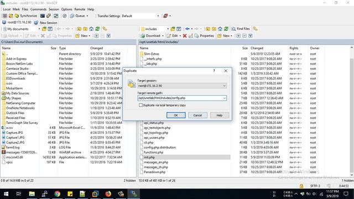Cancel the Duplicate dialog
This screenshot has width=354, height=199.
[197, 115]
